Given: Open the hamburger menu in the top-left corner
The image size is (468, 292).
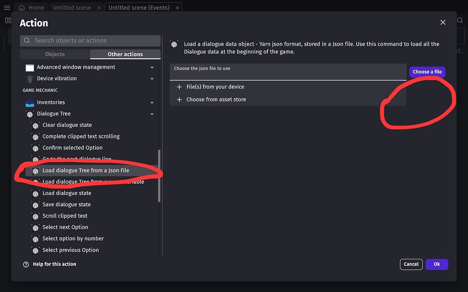Looking at the screenshot, I should [7, 7].
